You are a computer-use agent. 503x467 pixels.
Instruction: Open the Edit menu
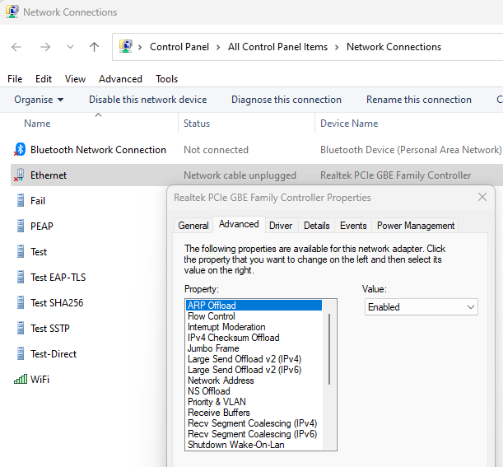tap(44, 79)
